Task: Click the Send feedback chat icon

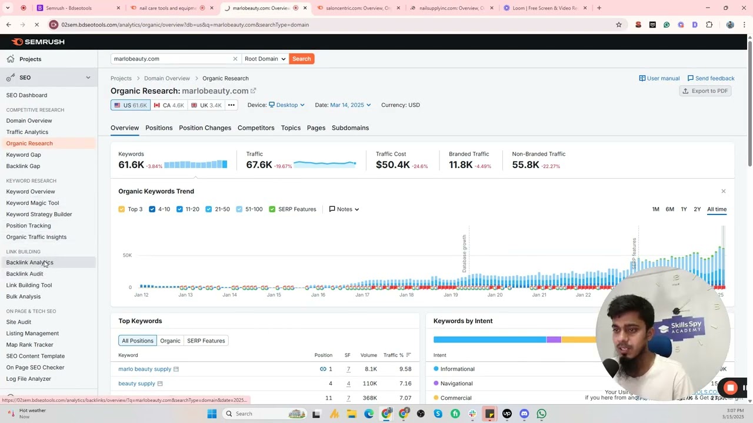Action: (x=691, y=78)
